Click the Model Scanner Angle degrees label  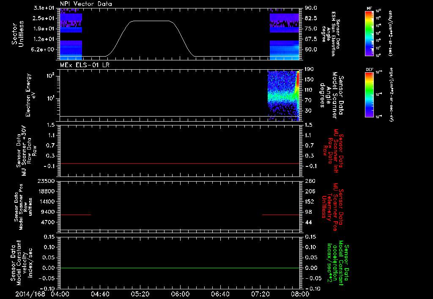pos(332,95)
